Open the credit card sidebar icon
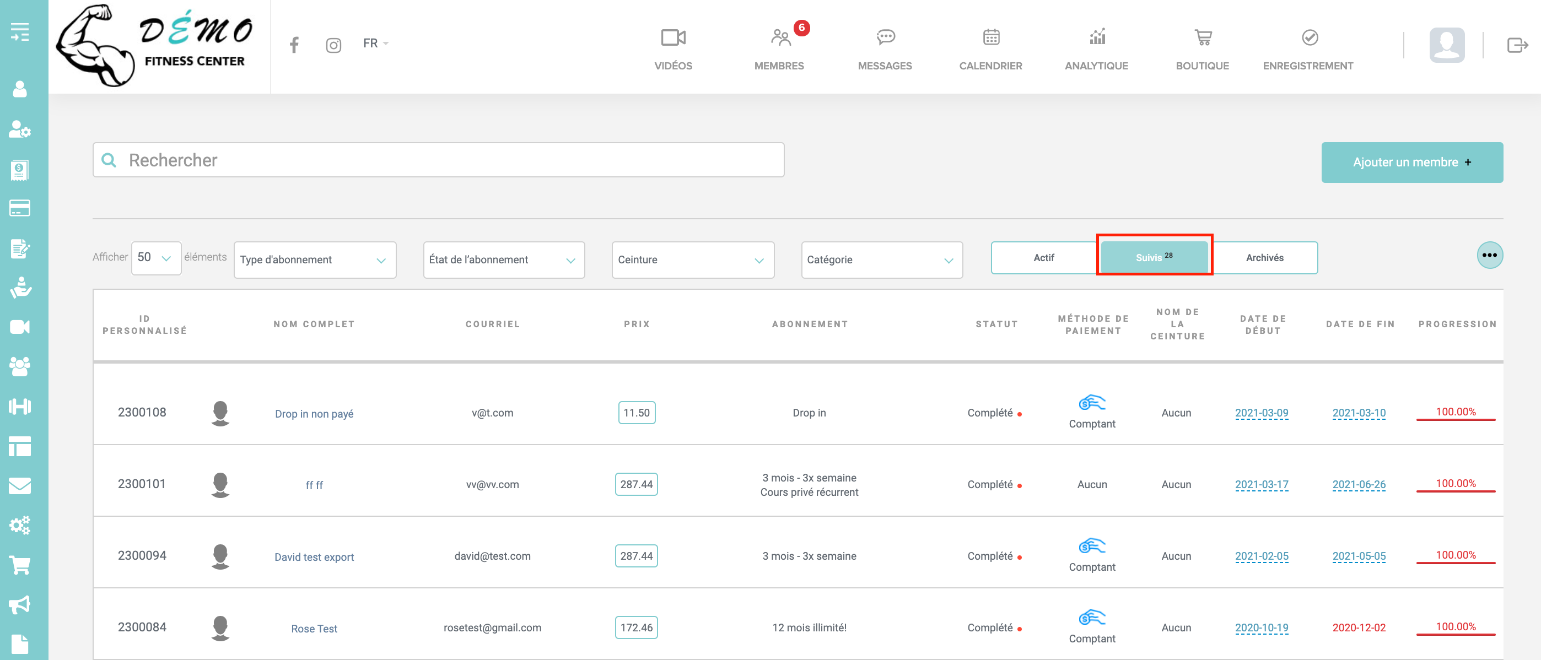Image resolution: width=1541 pixels, height=660 pixels. (20, 208)
